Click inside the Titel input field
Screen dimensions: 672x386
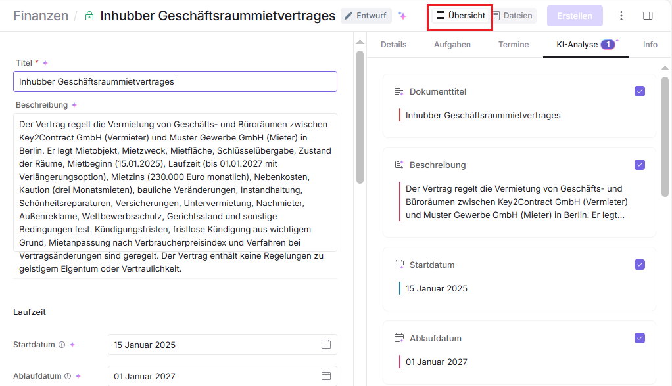click(175, 82)
